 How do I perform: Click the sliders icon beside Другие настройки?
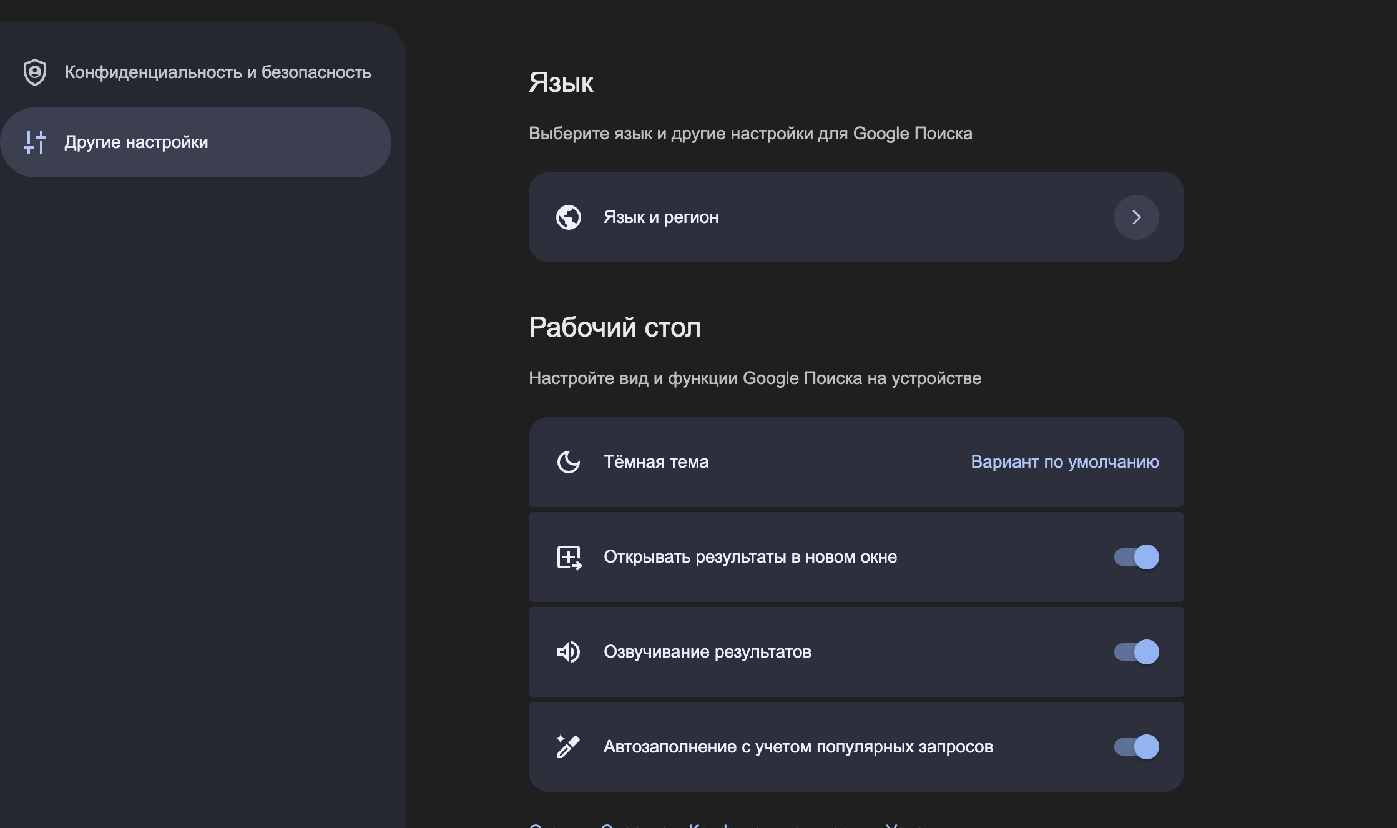(35, 142)
